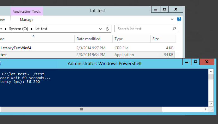Viewport: 218px width, 124px height.
Task: Expand the arrow before System (C:)
Action: (x=6, y=29)
